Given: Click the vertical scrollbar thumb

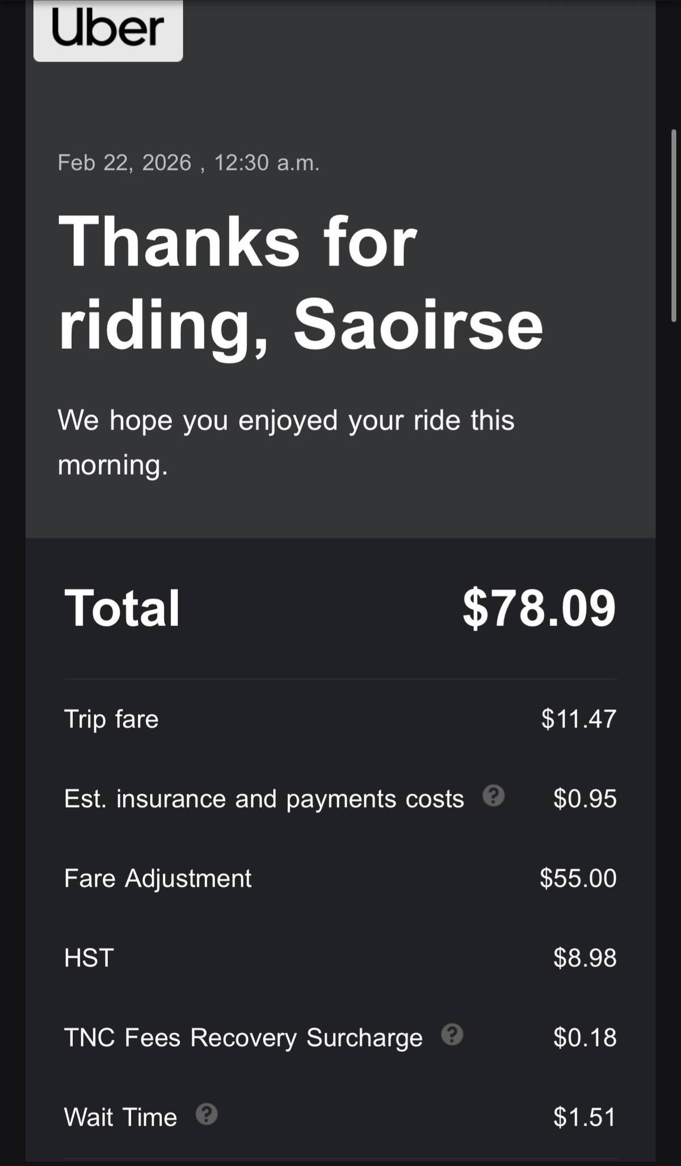Looking at the screenshot, I should 674,225.
